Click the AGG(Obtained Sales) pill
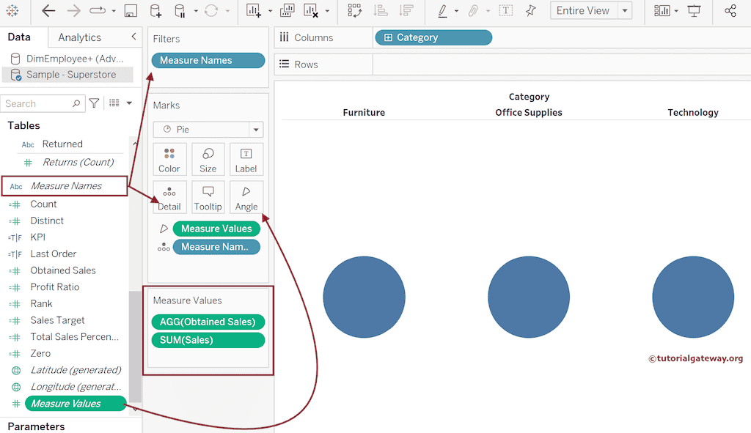 point(208,322)
